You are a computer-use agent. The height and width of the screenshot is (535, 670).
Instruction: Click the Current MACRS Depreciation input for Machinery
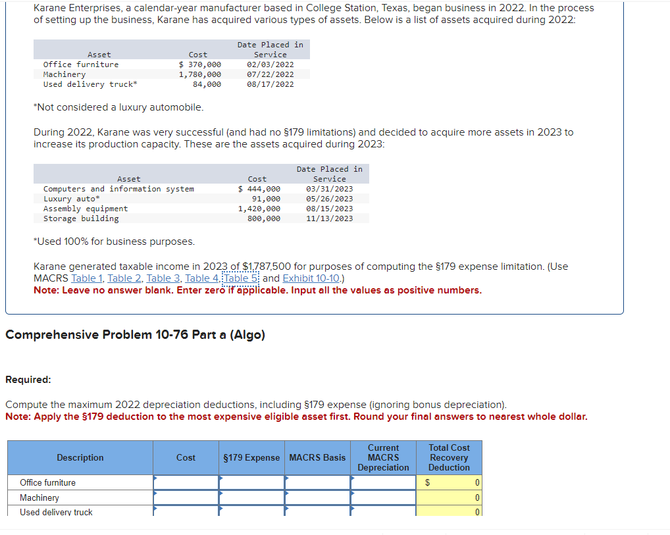tap(383, 497)
